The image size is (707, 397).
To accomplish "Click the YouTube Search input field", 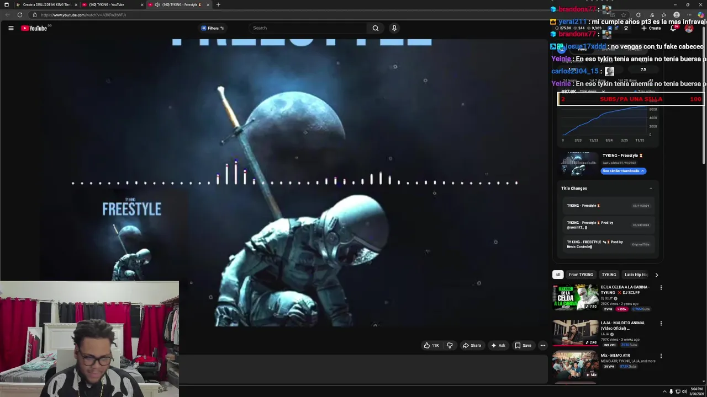I will click(308, 28).
